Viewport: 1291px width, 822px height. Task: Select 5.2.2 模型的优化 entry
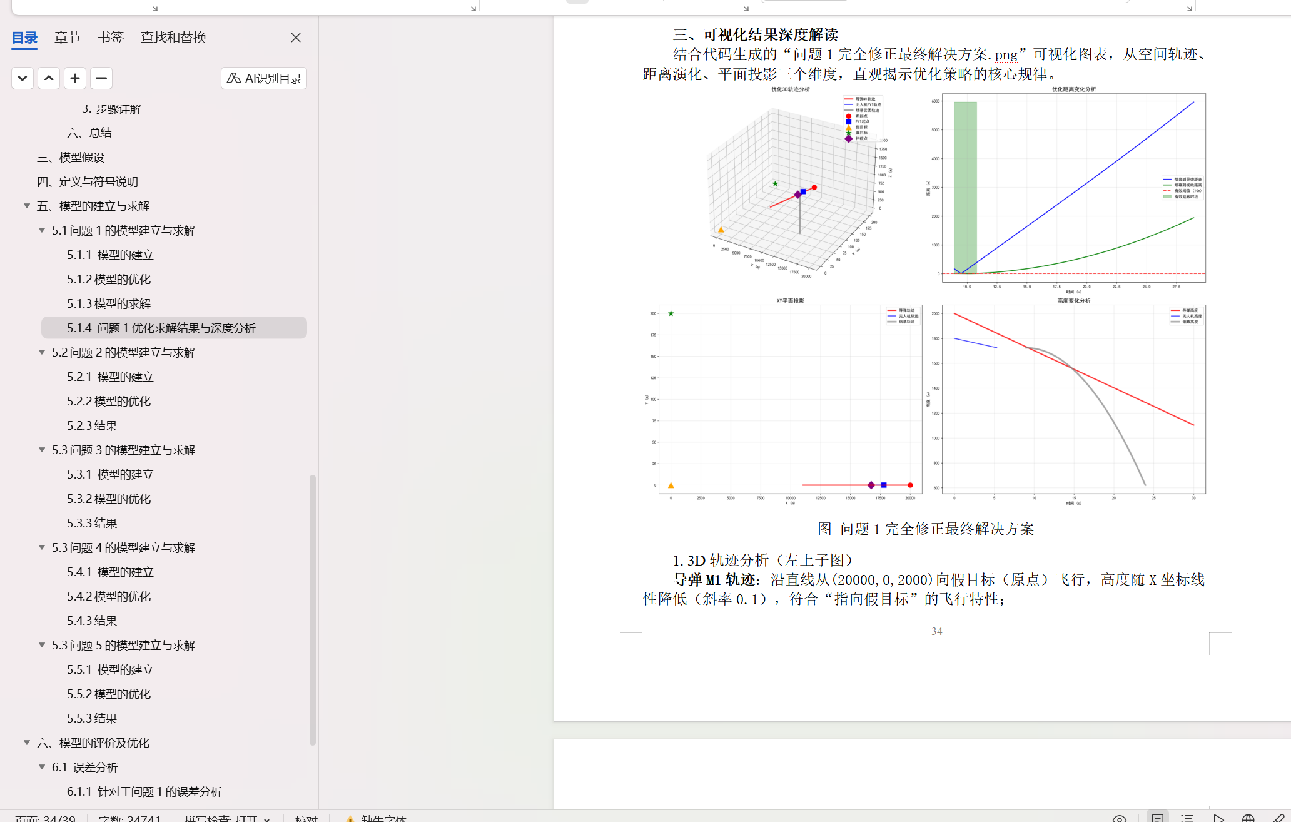click(109, 401)
